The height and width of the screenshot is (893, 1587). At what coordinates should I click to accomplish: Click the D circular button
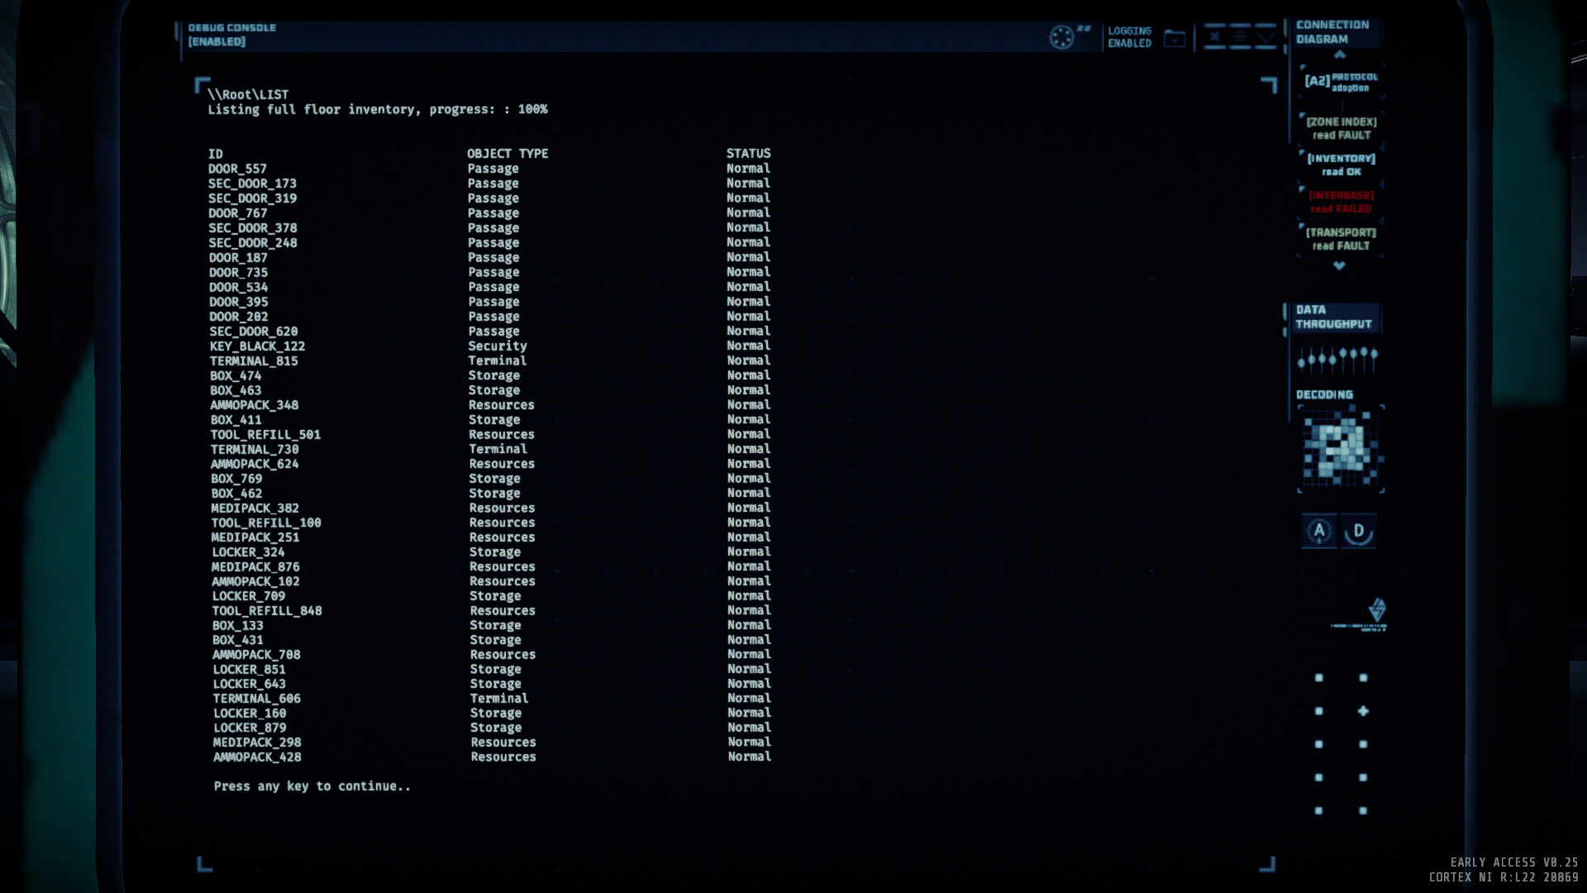[1358, 531]
